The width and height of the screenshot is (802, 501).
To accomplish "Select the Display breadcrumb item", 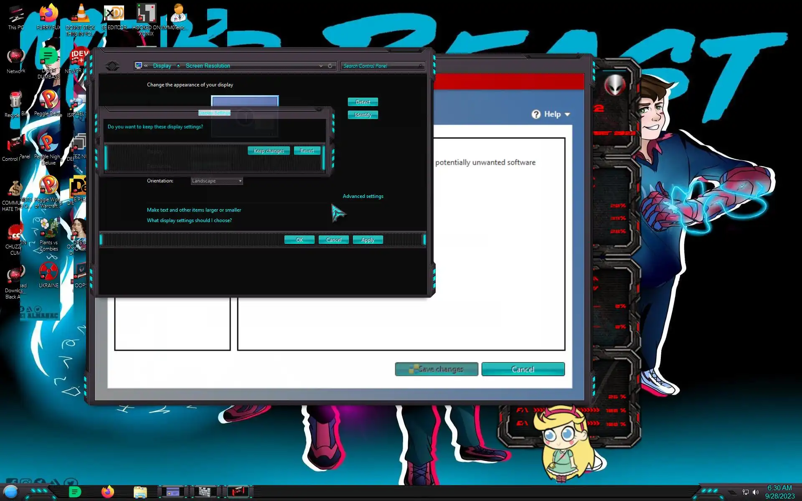I will [x=162, y=66].
